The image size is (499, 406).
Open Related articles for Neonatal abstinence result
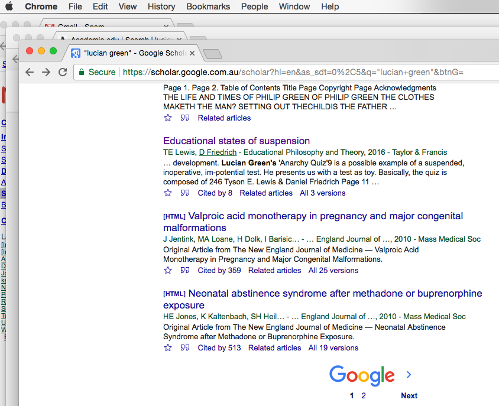tap(275, 347)
